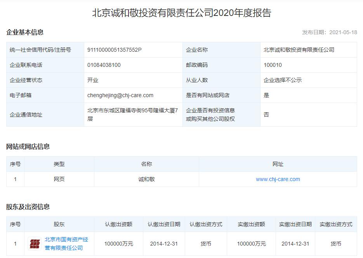This screenshot has height=258, width=363.
Task: Click the 企业选择不公示 employee count value
Action: click(x=283, y=80)
